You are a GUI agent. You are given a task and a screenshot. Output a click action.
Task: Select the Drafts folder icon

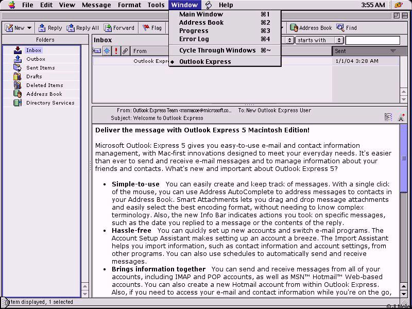(18, 76)
